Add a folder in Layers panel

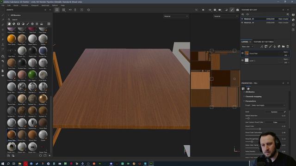284,47
